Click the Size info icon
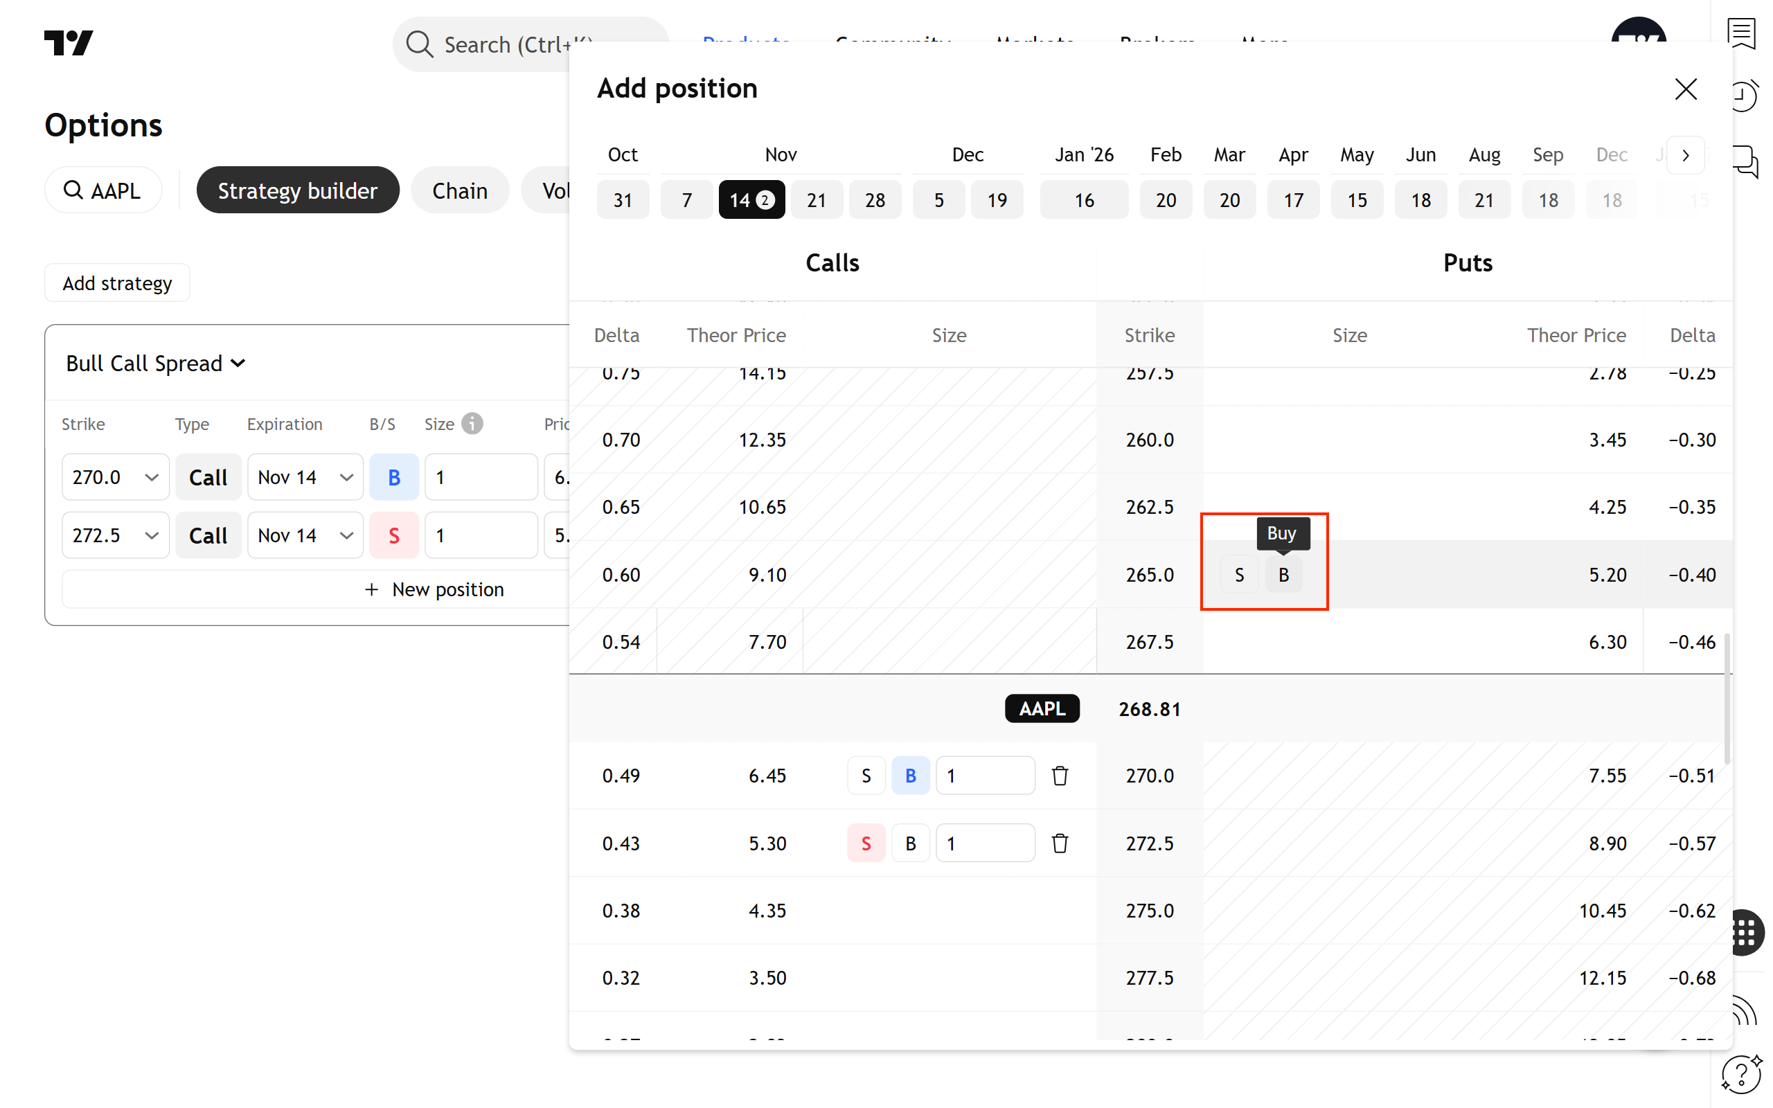 [x=472, y=424]
